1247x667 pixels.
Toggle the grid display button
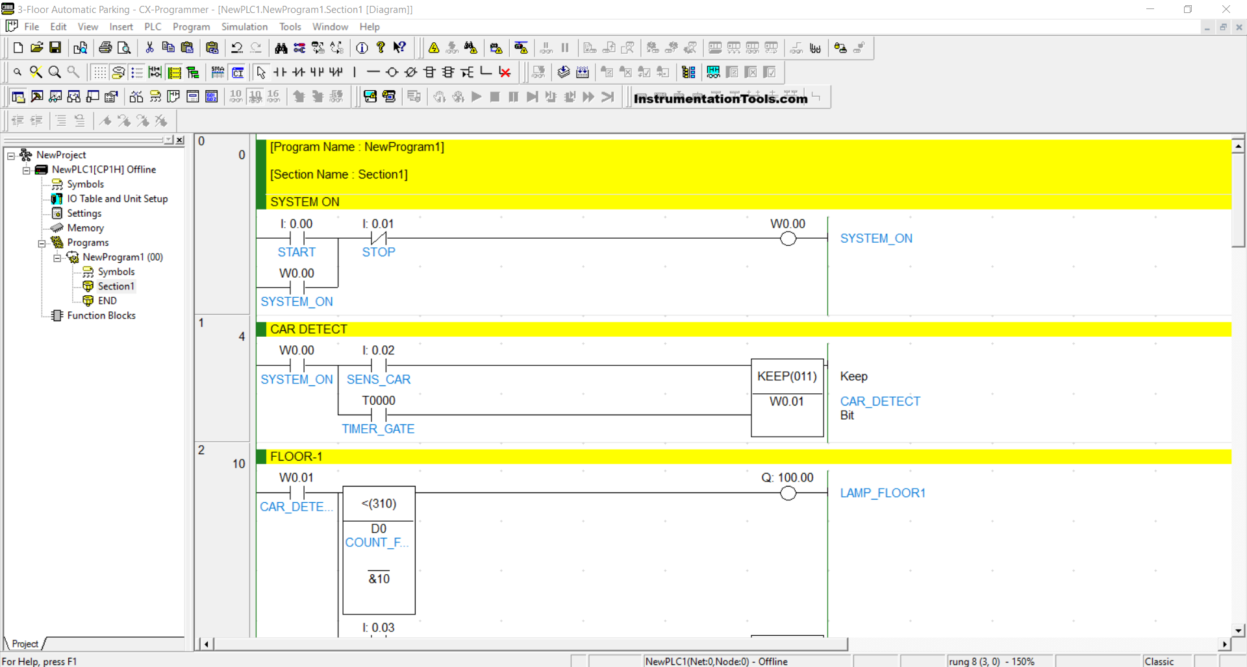pos(99,72)
